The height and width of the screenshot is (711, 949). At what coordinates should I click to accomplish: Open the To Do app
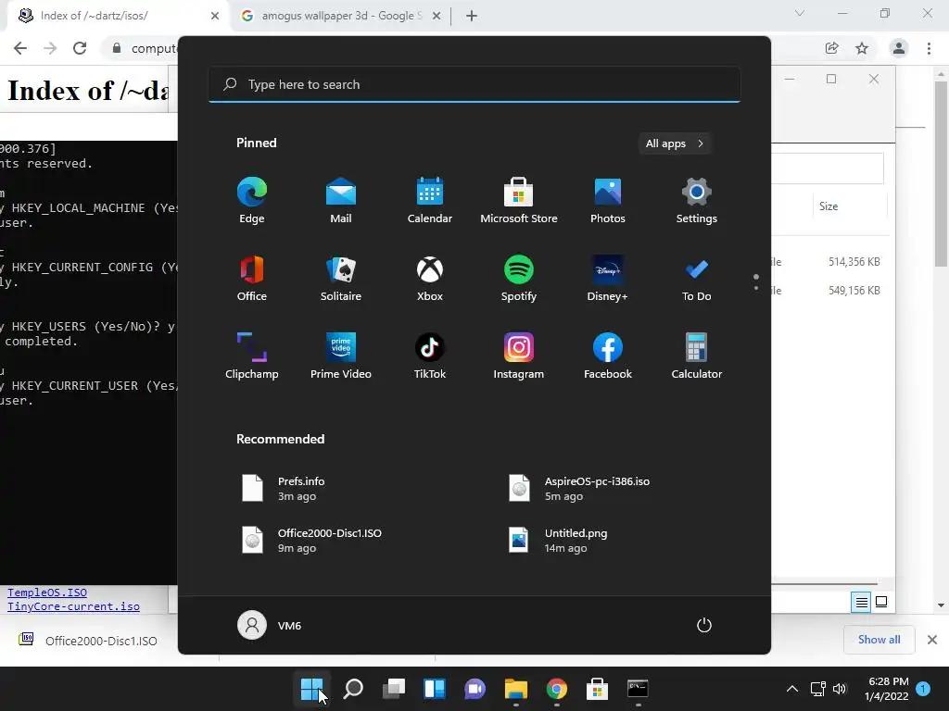tap(697, 279)
